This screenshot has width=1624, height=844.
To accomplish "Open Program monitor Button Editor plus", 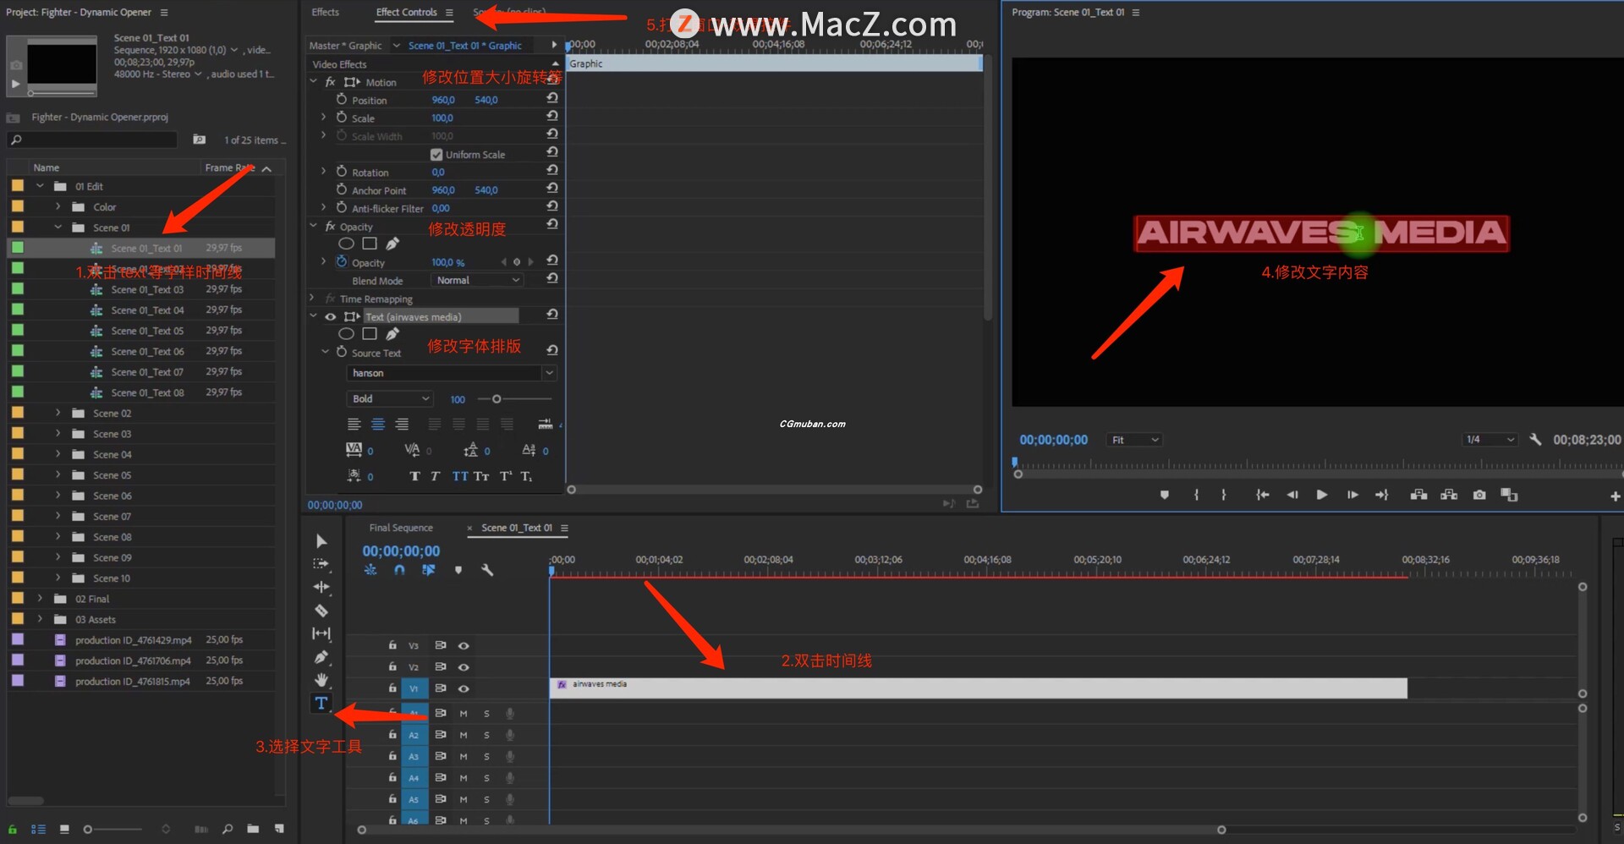I will (x=1615, y=496).
